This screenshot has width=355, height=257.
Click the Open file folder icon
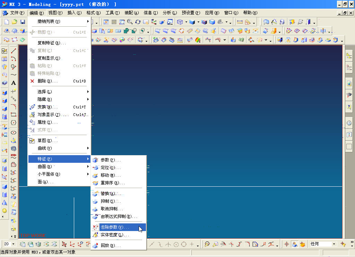(x=15, y=22)
